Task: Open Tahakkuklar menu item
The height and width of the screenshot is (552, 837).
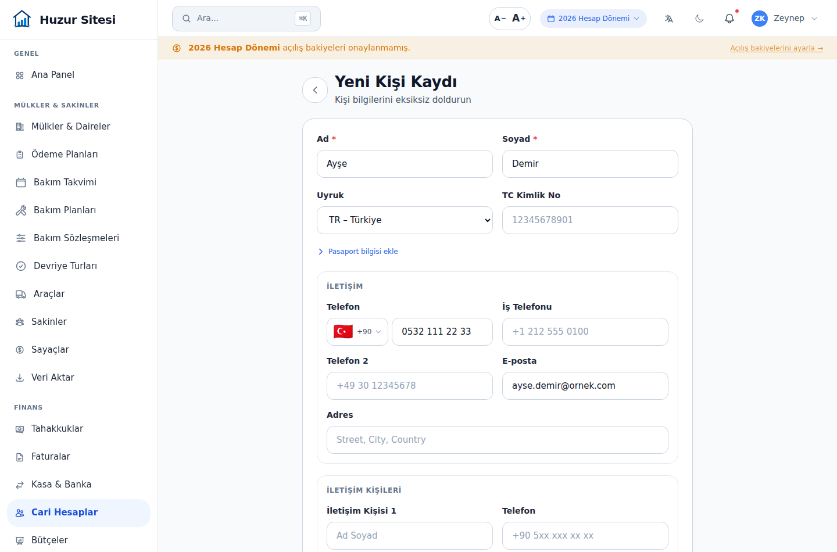Action: [x=78, y=429]
